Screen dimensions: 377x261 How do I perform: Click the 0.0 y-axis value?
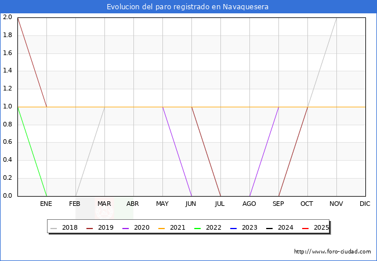pos(8,195)
